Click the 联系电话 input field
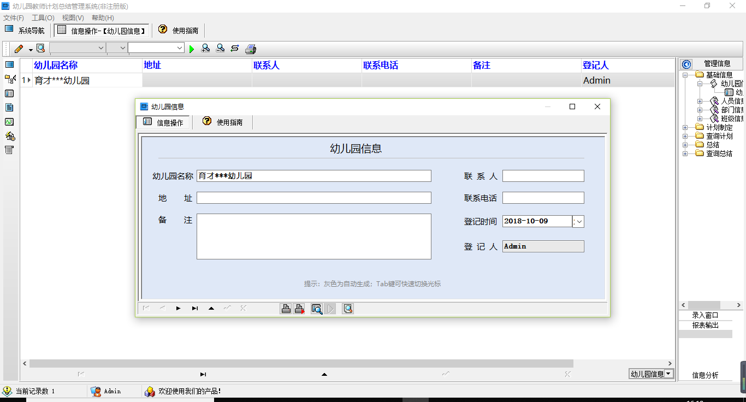 [543, 198]
